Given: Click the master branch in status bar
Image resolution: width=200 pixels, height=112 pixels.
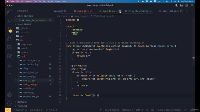Looking at the screenshot, I should [x=18, y=110].
